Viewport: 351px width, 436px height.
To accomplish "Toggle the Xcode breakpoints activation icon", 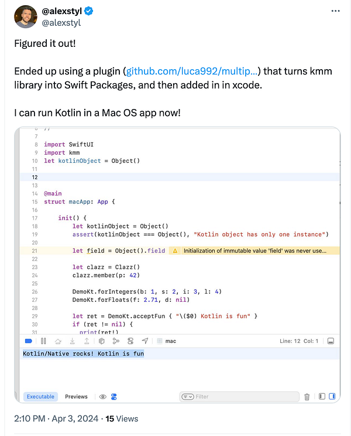I will [29, 341].
